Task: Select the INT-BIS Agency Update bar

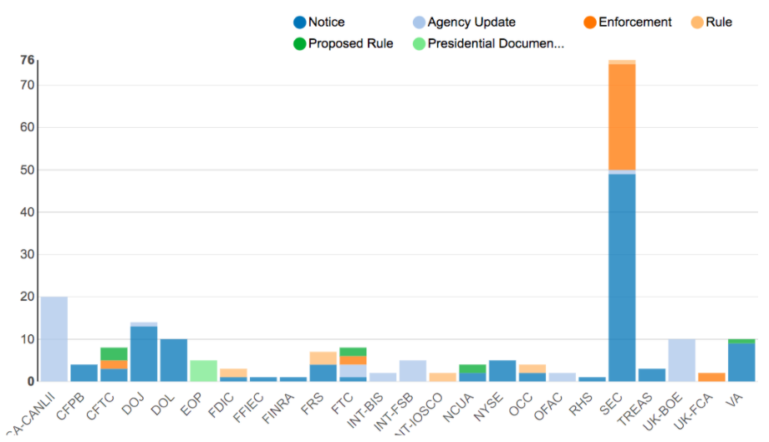Action: [383, 378]
